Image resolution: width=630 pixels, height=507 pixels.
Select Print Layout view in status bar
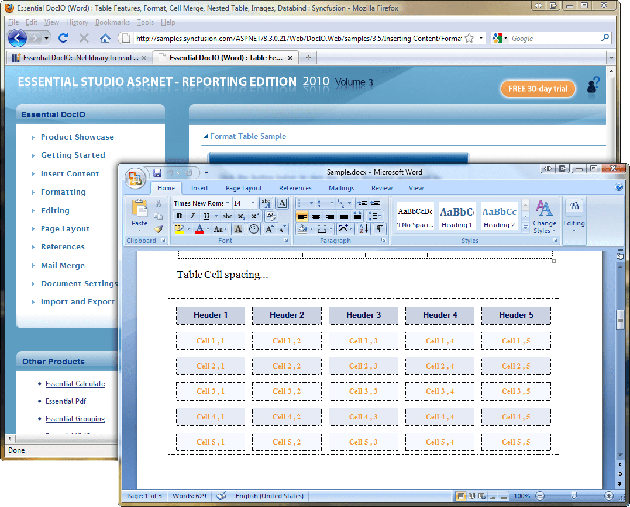[x=461, y=496]
